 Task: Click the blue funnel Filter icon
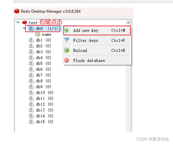(67, 40)
